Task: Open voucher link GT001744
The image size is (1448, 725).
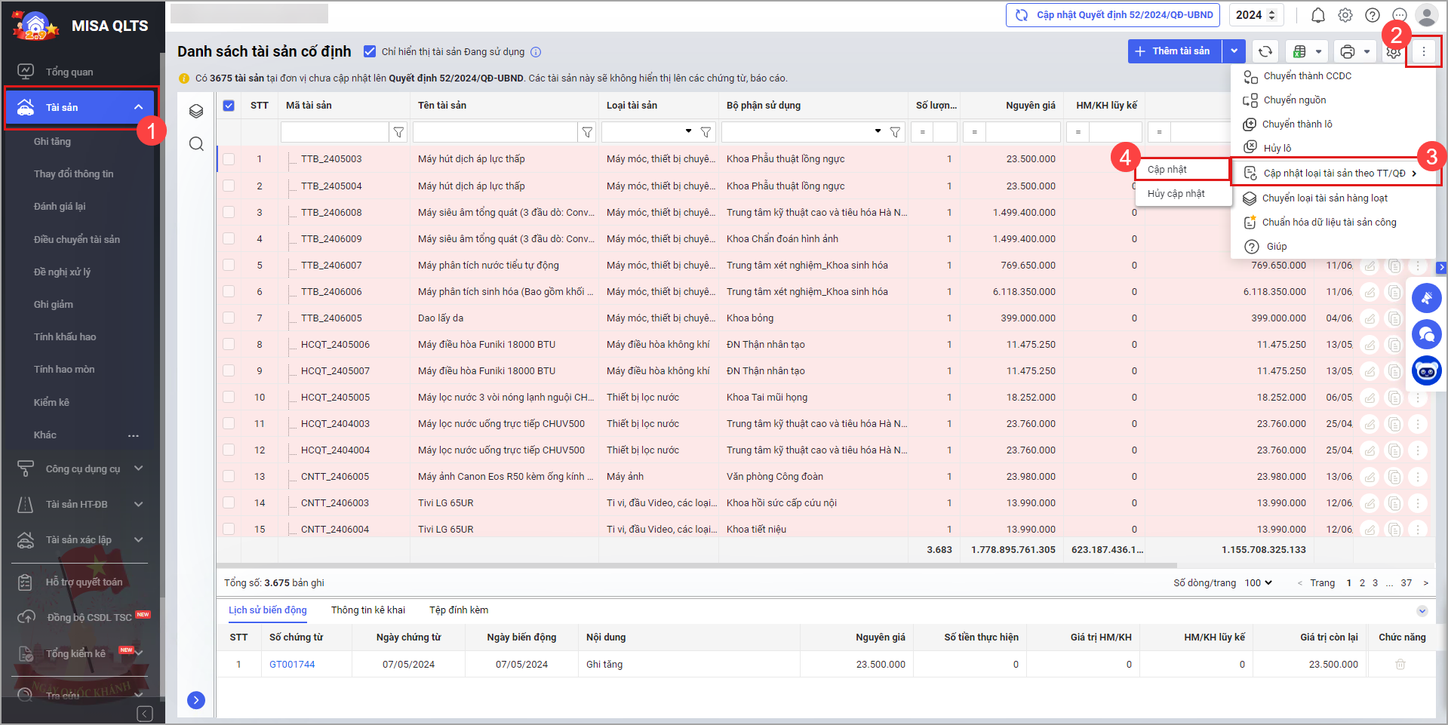Action: point(292,665)
